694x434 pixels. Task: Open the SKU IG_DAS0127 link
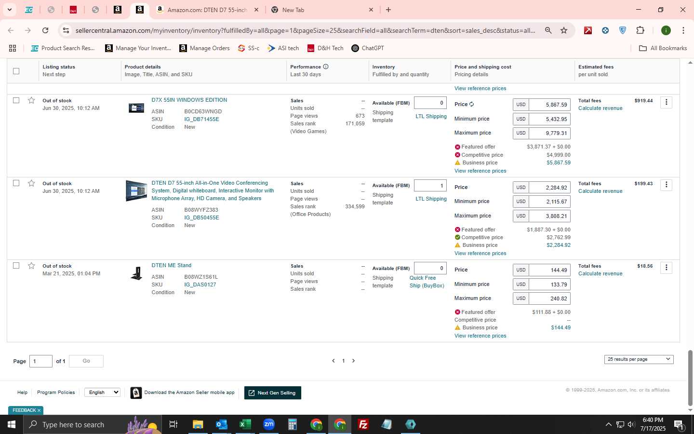[x=200, y=285]
